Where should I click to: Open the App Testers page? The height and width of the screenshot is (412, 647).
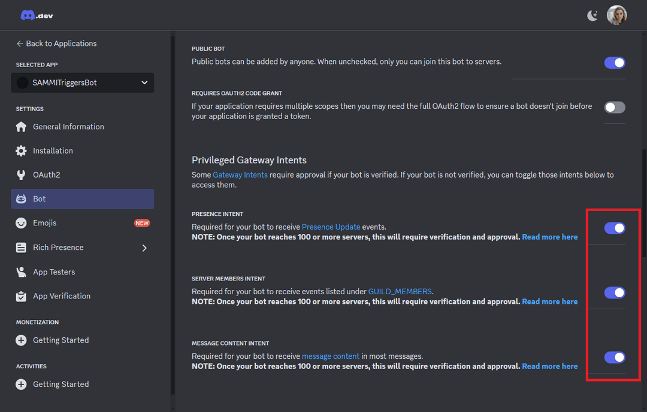(83, 272)
